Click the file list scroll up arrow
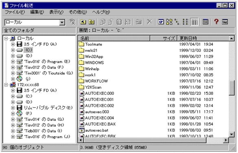The width and height of the screenshot is (238, 153). pyautogui.click(x=231, y=38)
